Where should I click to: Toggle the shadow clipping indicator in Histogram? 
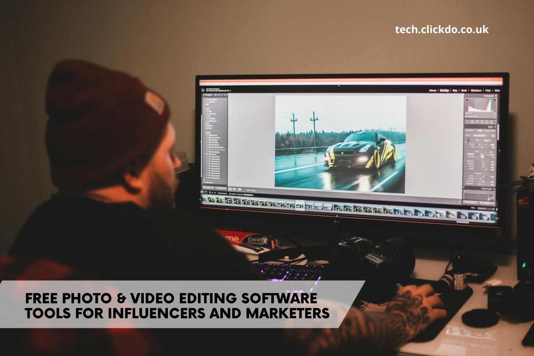click(467, 100)
